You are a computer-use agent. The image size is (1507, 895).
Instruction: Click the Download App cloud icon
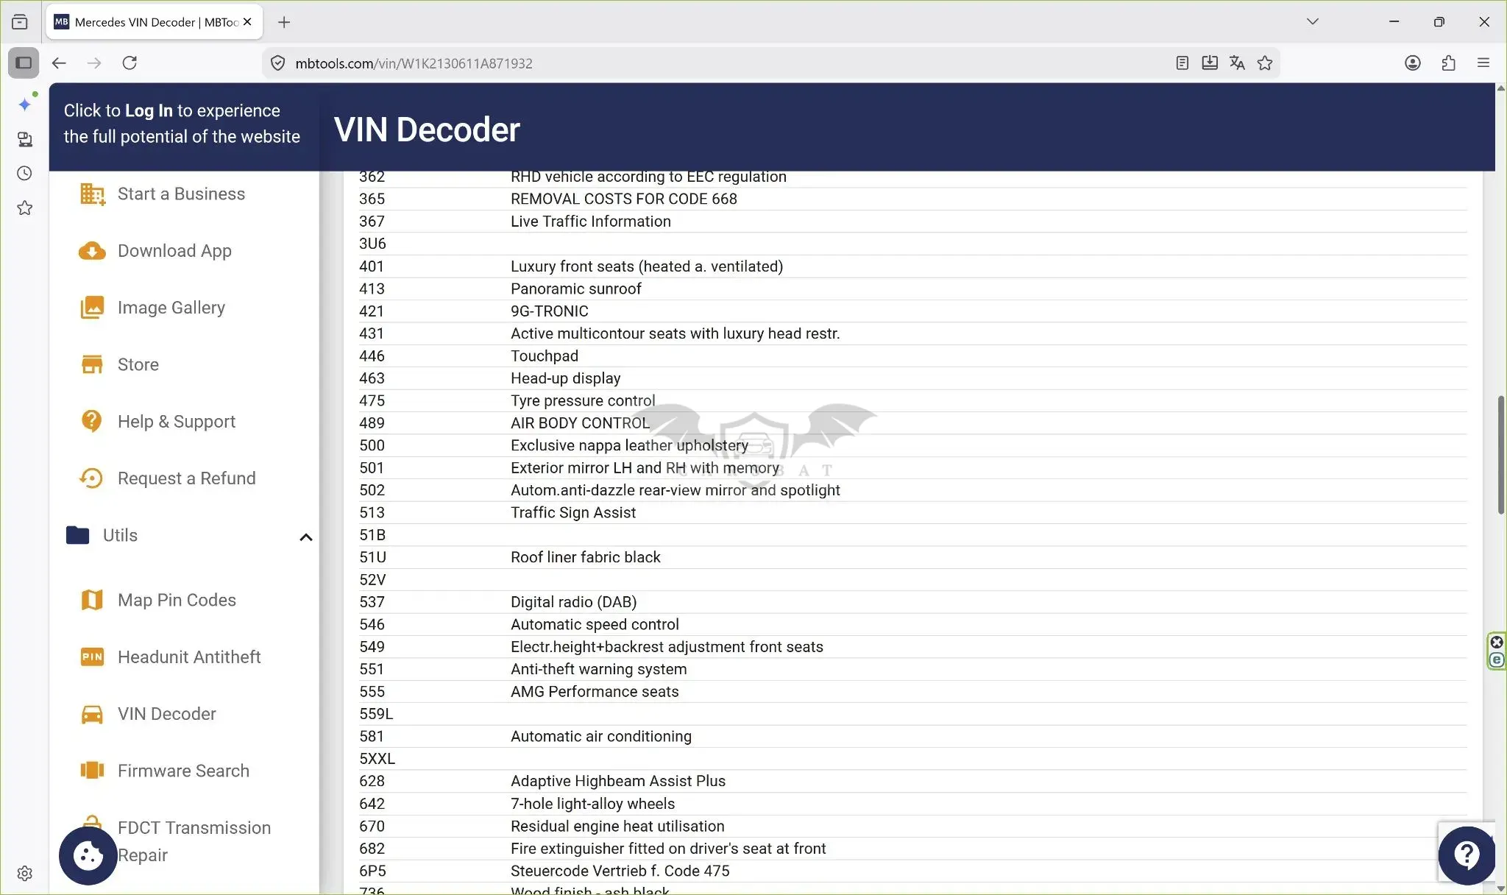92,251
